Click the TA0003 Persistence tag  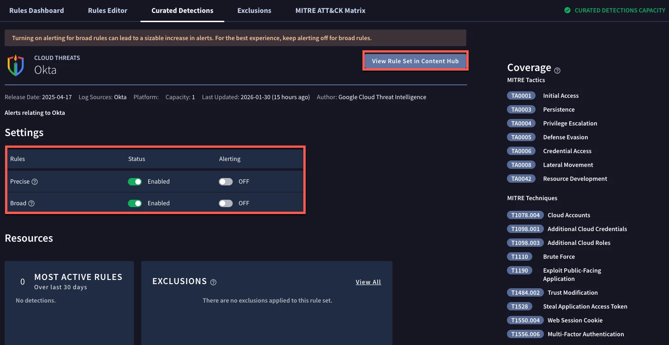521,109
